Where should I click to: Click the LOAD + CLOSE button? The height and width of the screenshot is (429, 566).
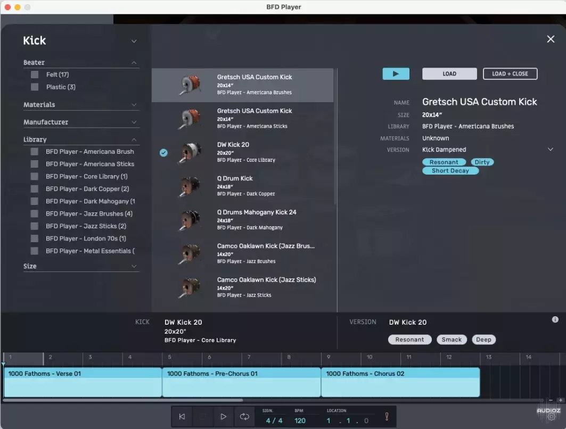pyautogui.click(x=510, y=73)
